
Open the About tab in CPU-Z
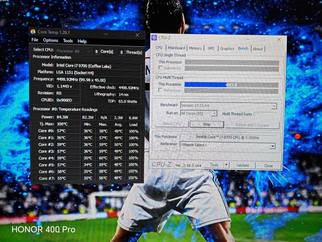257,49
